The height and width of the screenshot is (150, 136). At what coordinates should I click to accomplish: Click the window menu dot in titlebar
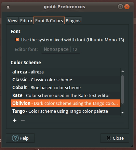click(8, 7)
